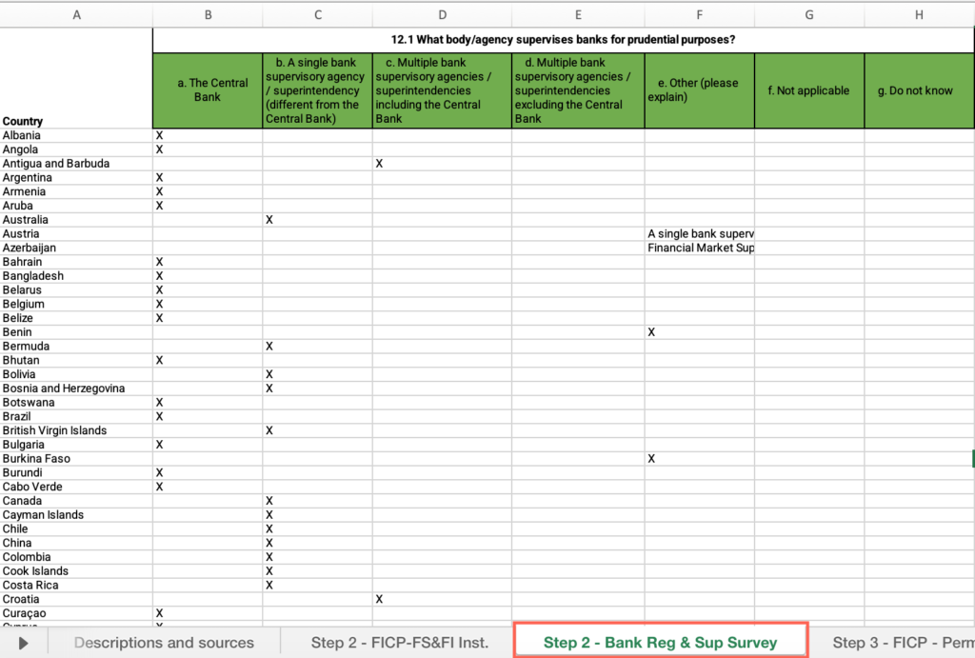This screenshot has width=975, height=658.
Task: Select column G header
Action: coord(809,14)
